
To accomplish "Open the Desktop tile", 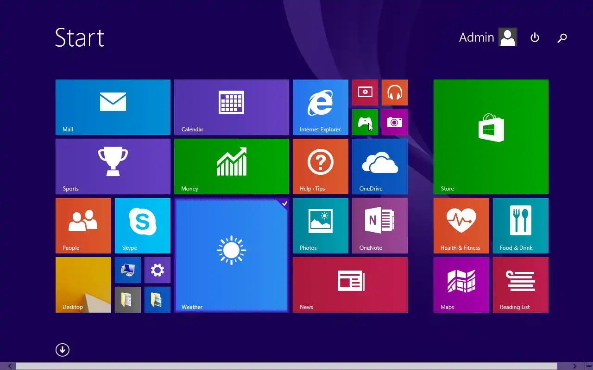I will click(x=83, y=285).
